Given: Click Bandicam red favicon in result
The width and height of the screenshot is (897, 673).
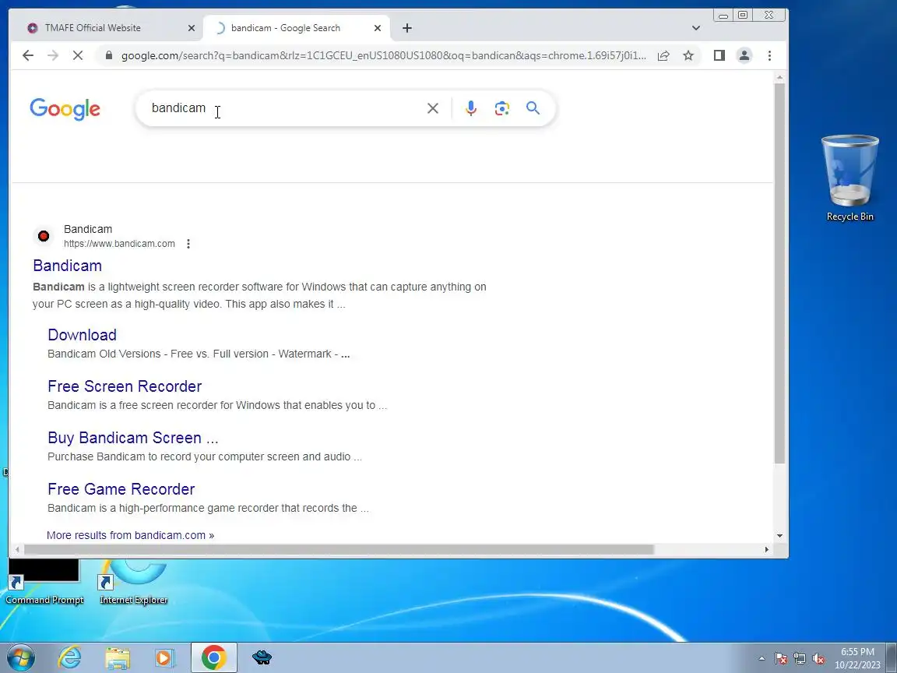Looking at the screenshot, I should coord(44,236).
